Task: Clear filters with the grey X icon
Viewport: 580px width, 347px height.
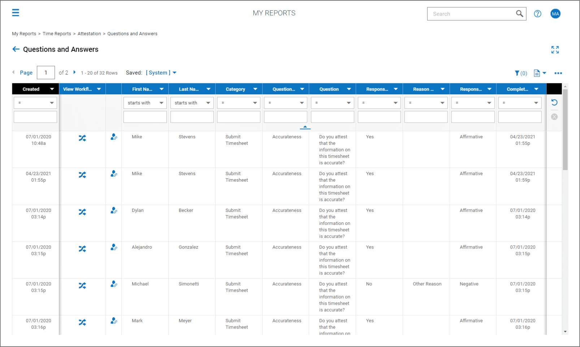Action: click(x=554, y=117)
